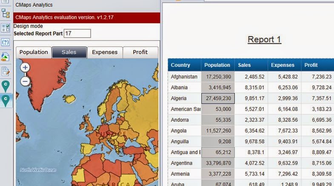Open the checklist properties panel icon

click(6, 28)
